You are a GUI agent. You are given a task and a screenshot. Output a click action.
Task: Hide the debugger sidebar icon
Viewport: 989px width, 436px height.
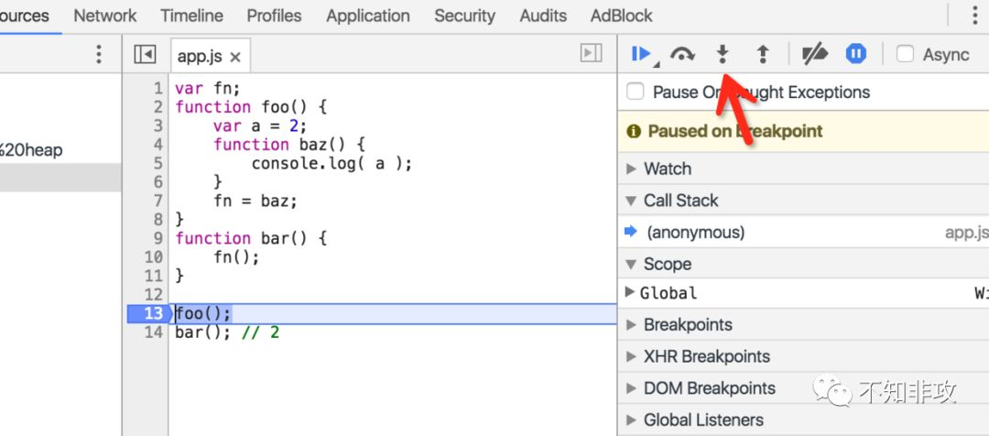pos(591,53)
